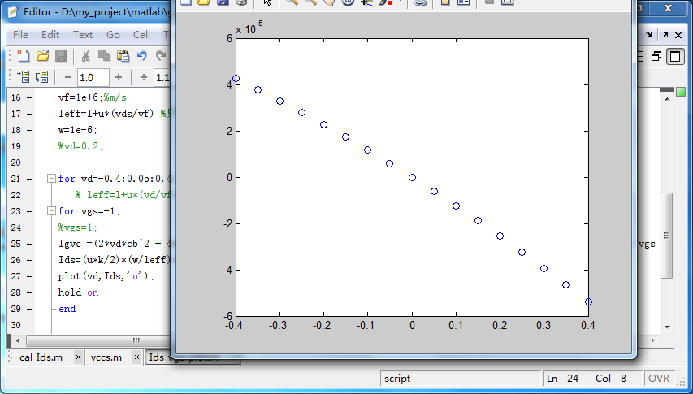Select the Zoom Out tool in figure
The width and height of the screenshot is (693, 394).
[310, 2]
